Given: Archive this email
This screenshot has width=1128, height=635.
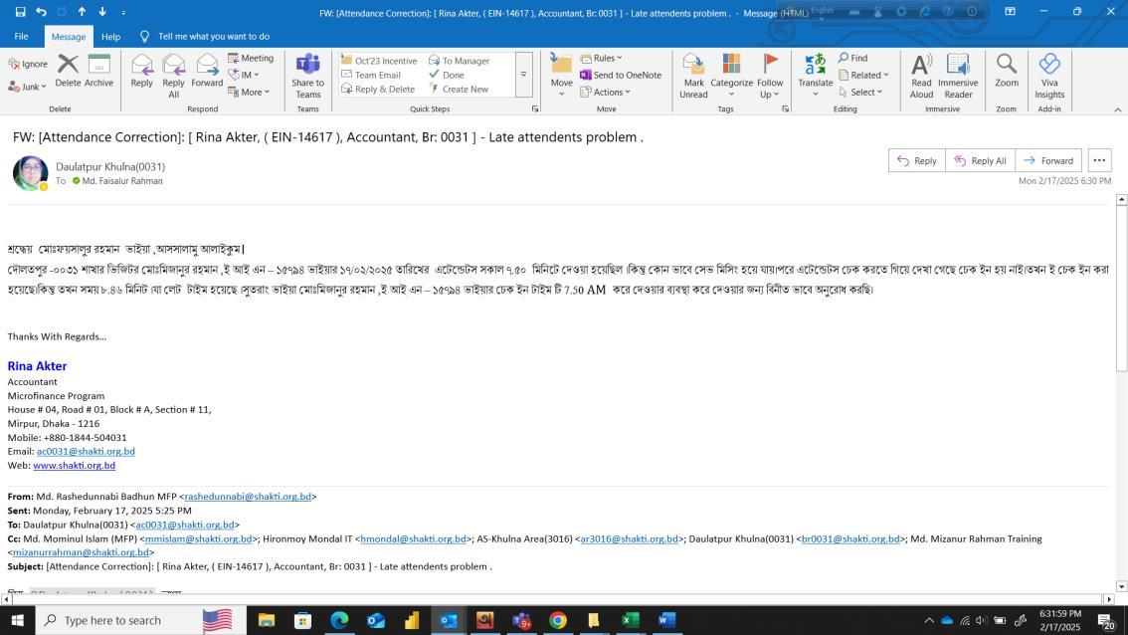Looking at the screenshot, I should pyautogui.click(x=98, y=71).
